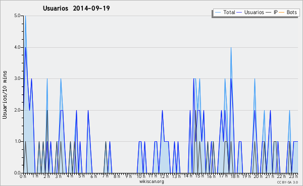Click the 3.0 Total peak near 20 h
This screenshot has height=186, width=303.
click(x=255, y=79)
